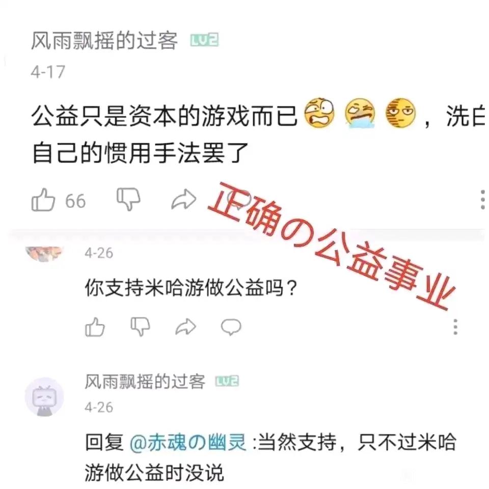Screen dimensions: 489x489
Task: Dislike the top comment about 公益
Action: pos(128,199)
